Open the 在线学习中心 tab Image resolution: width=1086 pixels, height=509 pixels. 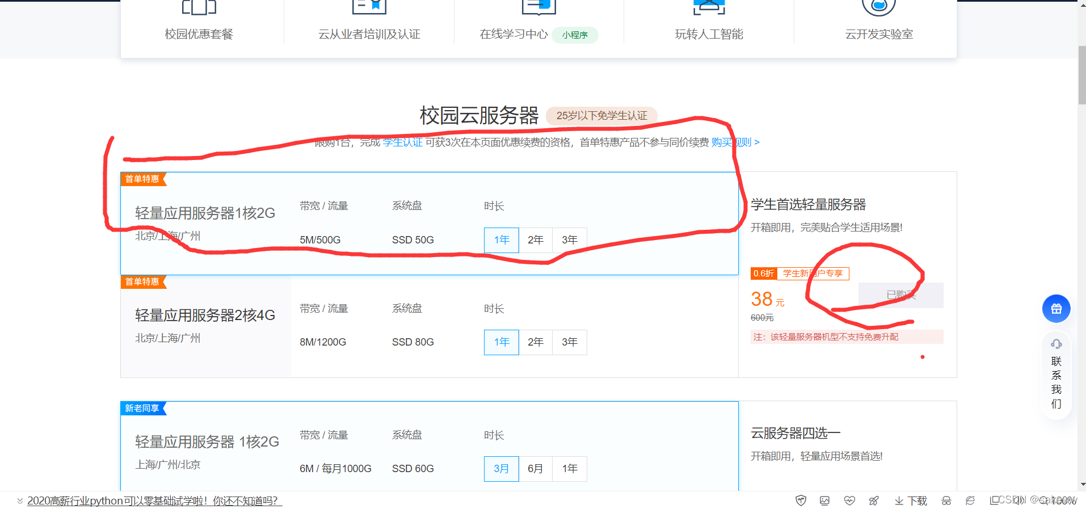(x=513, y=34)
